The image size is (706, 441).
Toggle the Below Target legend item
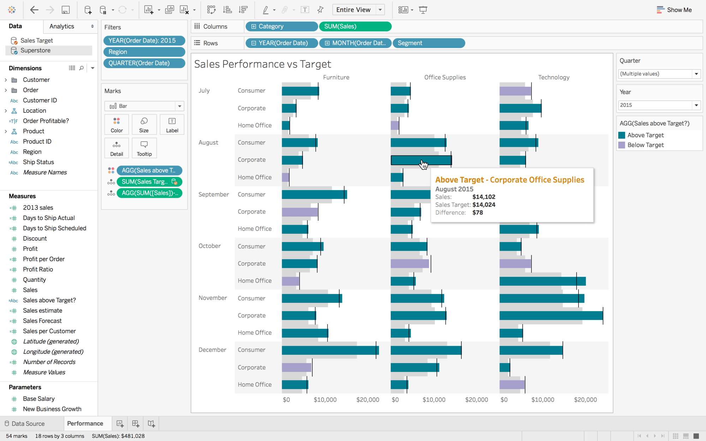point(646,145)
